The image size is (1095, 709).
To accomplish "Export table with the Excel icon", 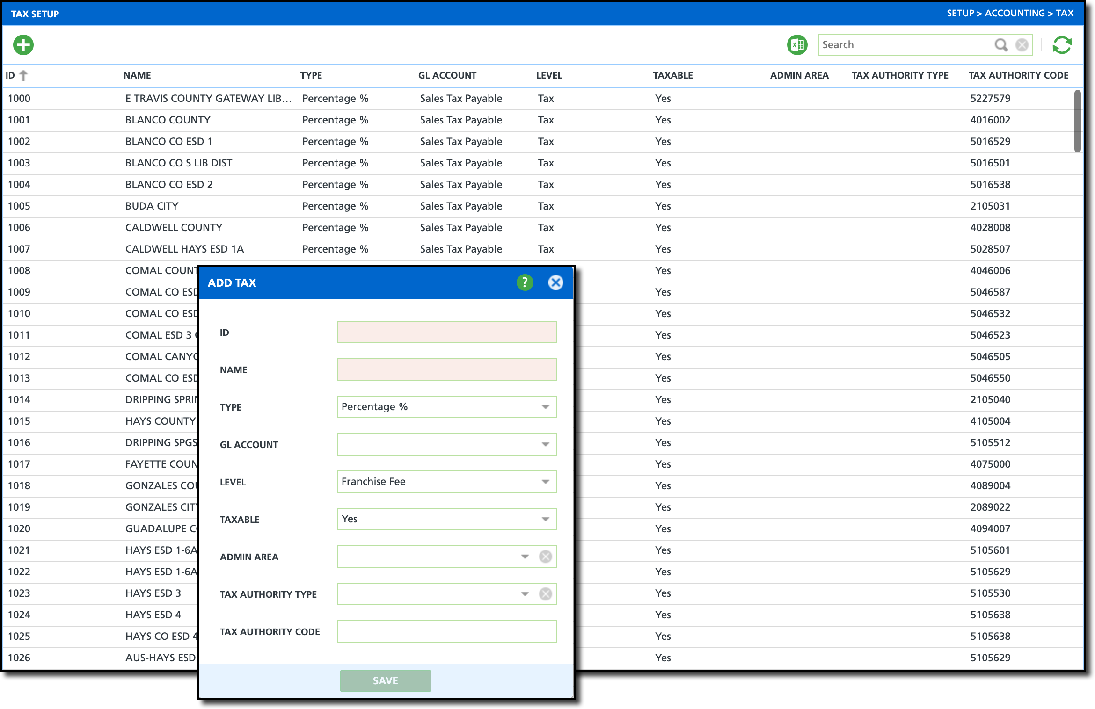I will pyautogui.click(x=797, y=45).
